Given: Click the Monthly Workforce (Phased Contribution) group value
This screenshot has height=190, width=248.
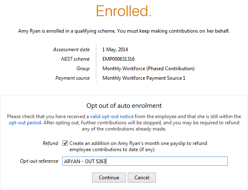Looking at the screenshot, I should pyautogui.click(x=148, y=69).
